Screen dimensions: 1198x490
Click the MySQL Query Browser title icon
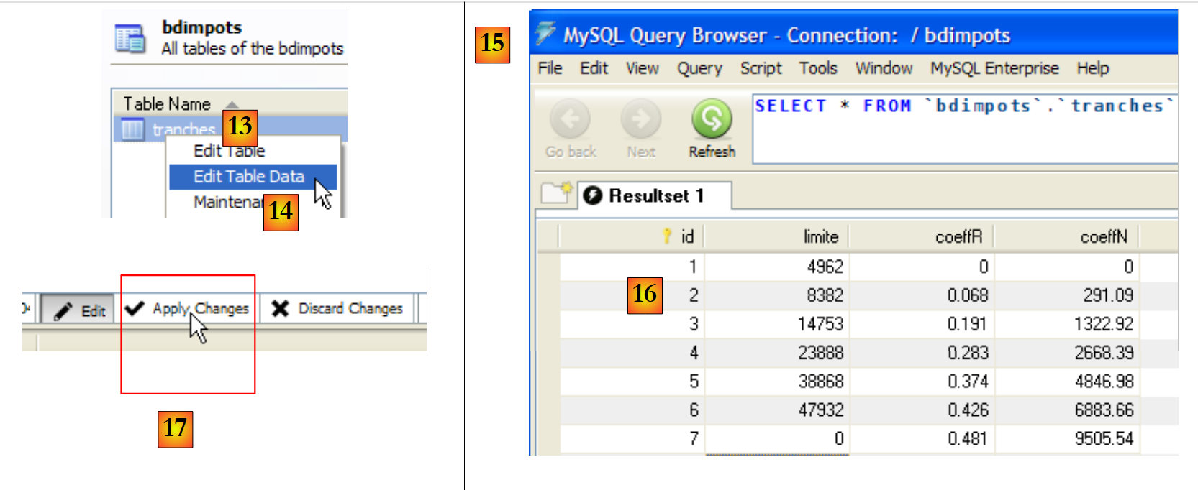(x=546, y=33)
